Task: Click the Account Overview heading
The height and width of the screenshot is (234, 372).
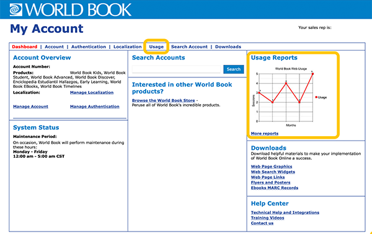Action: coord(42,58)
